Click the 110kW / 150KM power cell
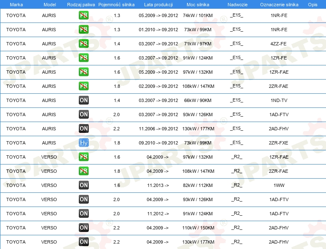This screenshot has width=326, height=249. pos(198,228)
